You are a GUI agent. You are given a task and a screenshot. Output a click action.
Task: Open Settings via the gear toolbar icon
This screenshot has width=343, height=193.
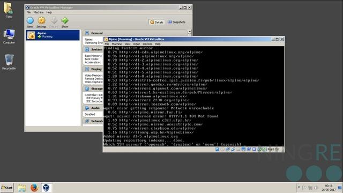[x=41, y=20]
